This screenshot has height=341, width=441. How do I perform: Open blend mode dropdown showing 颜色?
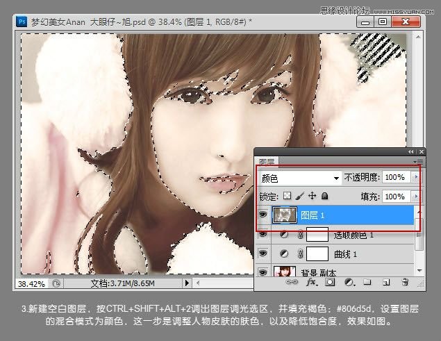(x=300, y=178)
